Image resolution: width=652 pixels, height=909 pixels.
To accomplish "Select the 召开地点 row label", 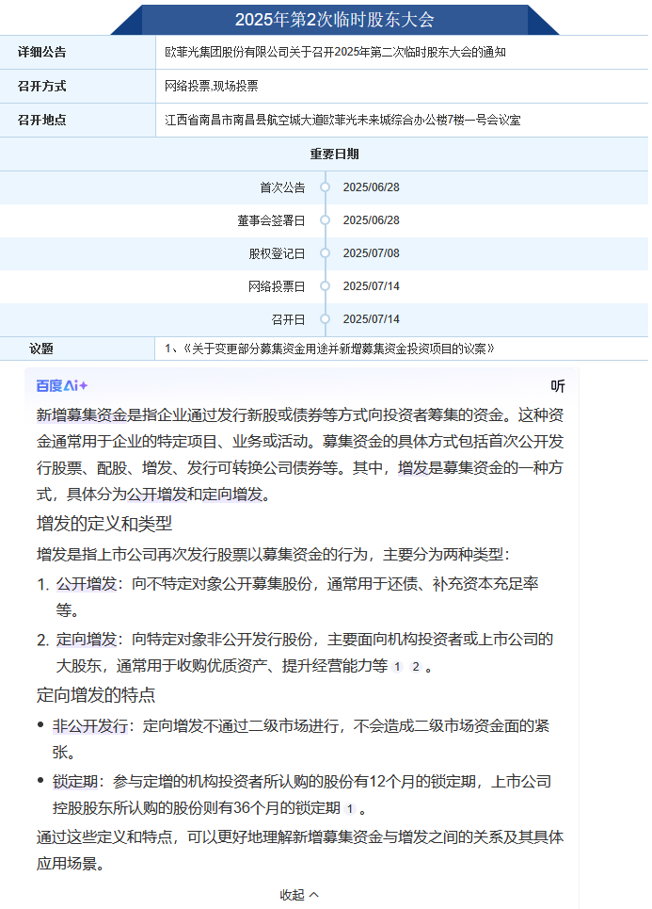I will (41, 120).
